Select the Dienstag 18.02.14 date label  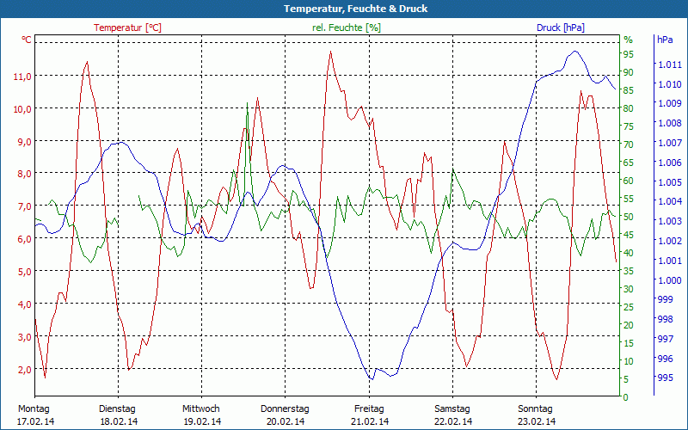tap(118, 415)
